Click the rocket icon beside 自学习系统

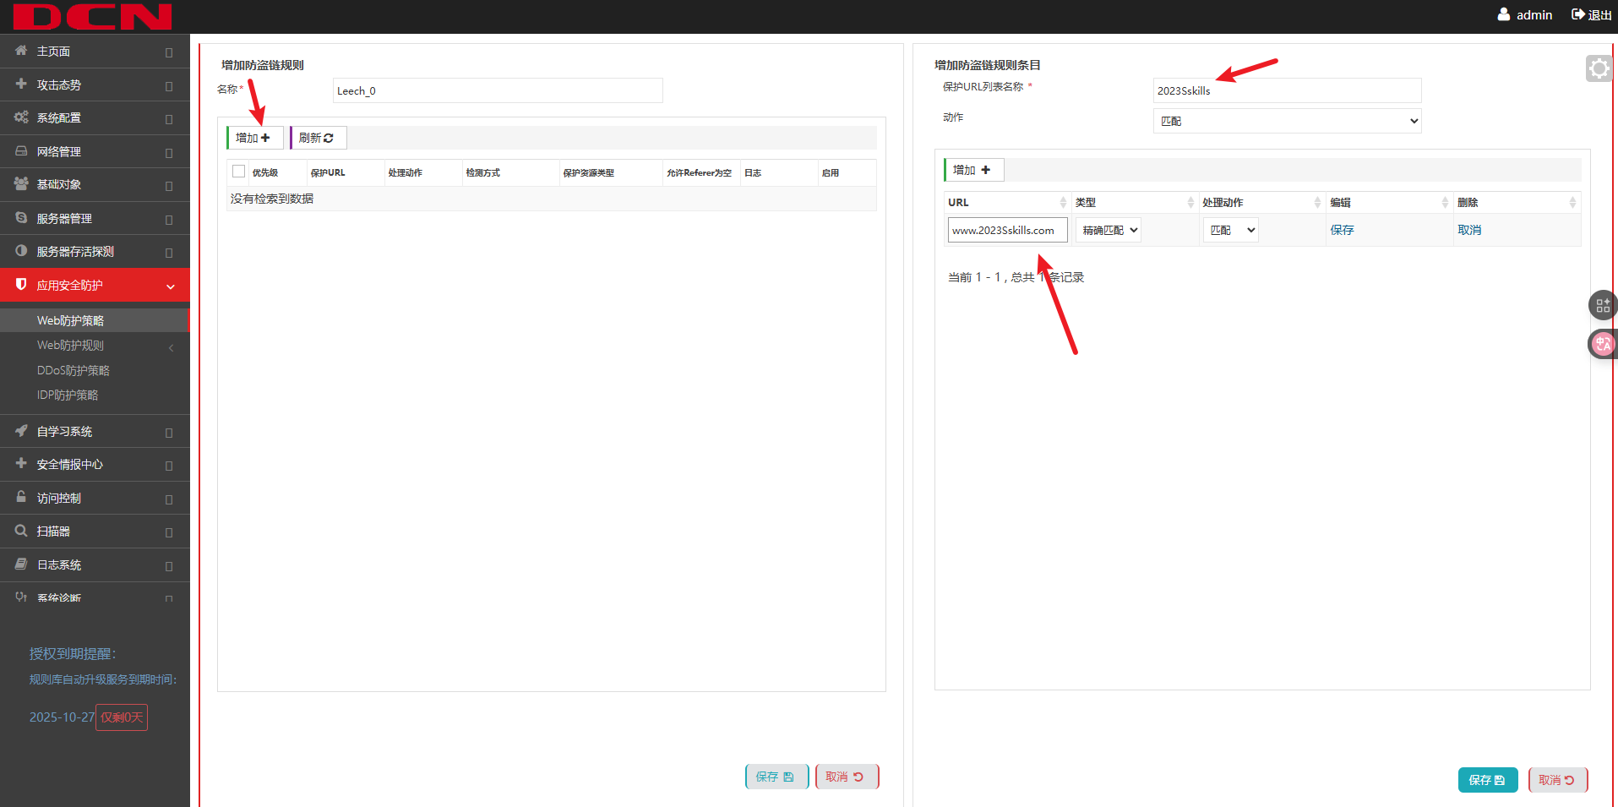21,431
